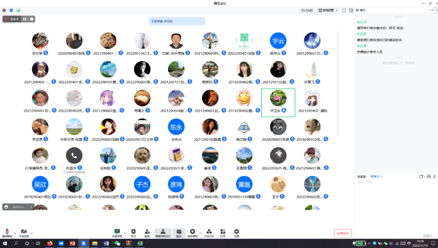Click the participant grid vertical scrollbar
Screen dimensions: 438x248
coord(338,83)
